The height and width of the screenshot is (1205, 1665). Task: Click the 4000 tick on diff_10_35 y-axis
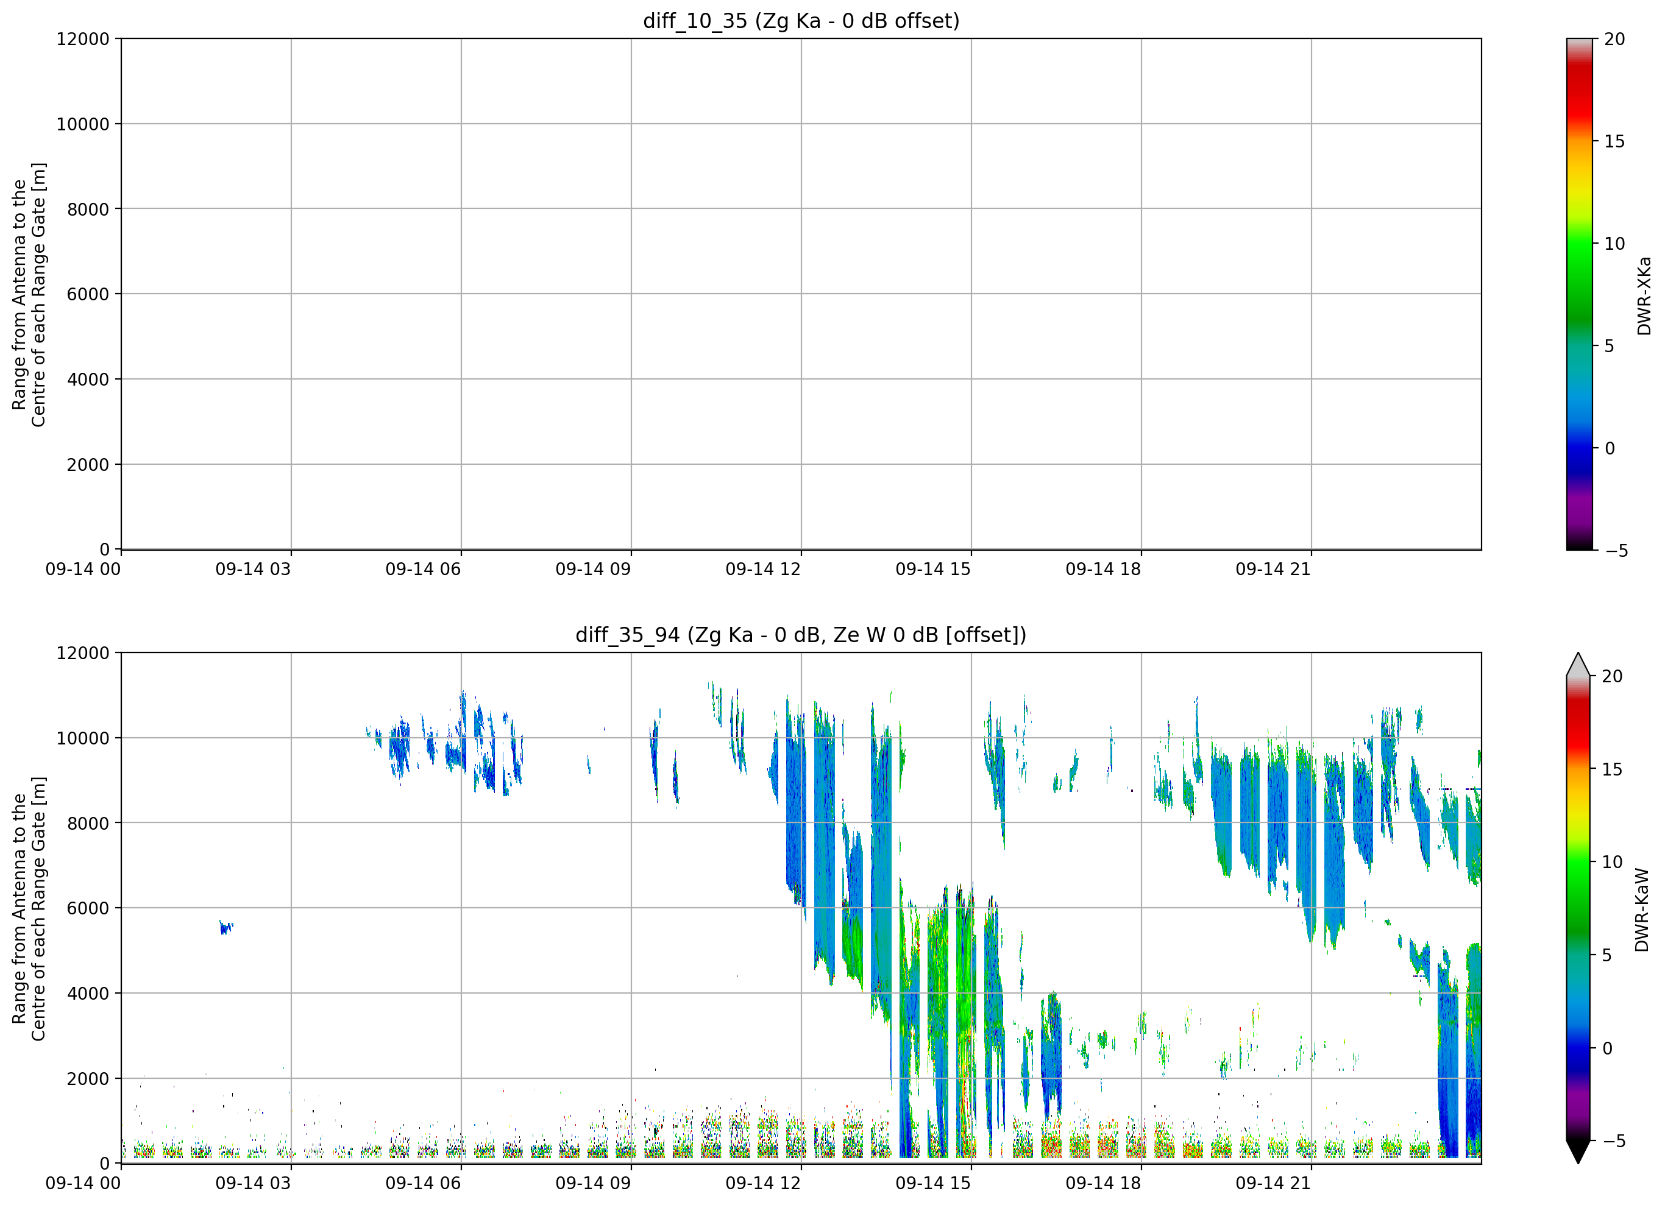point(88,380)
